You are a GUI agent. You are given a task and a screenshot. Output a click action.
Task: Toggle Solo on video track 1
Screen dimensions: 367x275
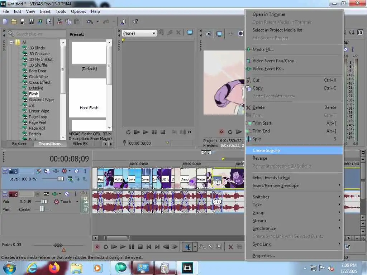85,171
